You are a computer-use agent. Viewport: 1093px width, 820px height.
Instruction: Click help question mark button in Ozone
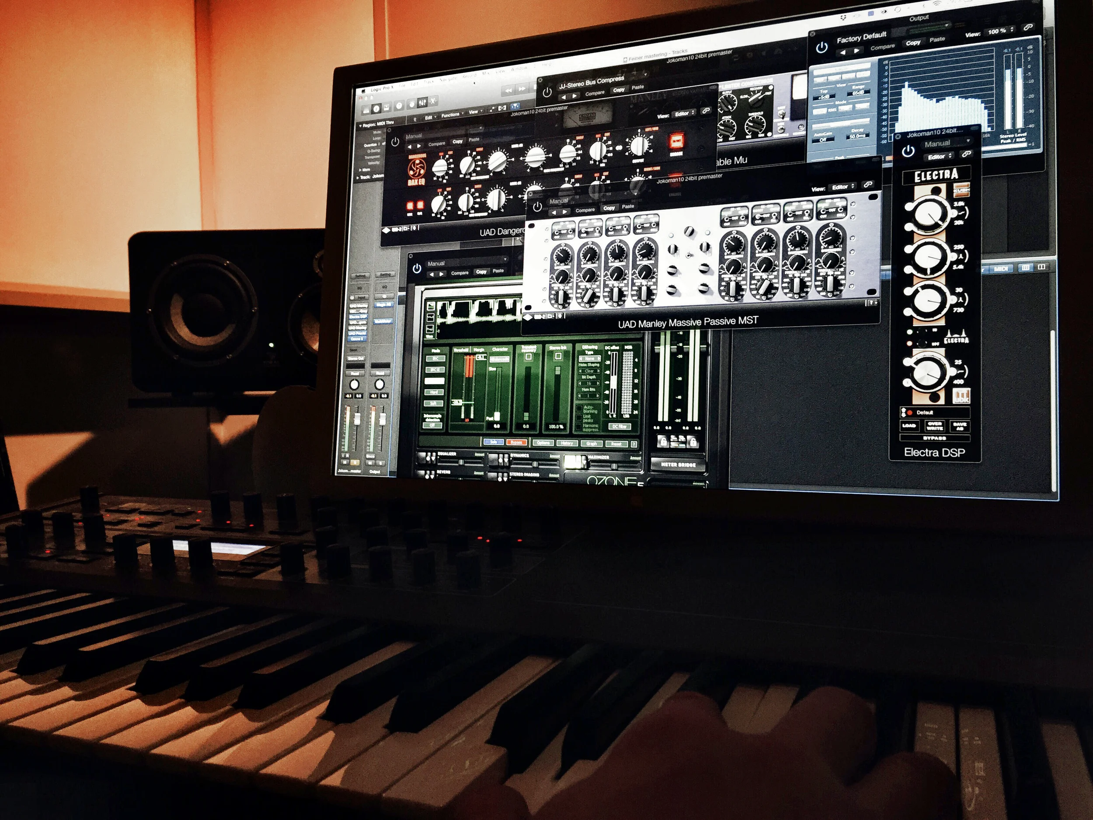(x=634, y=444)
